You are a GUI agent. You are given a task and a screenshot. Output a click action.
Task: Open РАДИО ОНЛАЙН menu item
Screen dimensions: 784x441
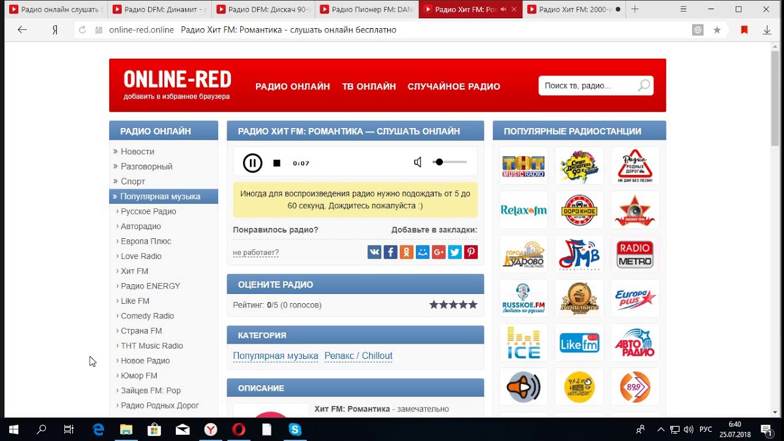click(x=293, y=86)
